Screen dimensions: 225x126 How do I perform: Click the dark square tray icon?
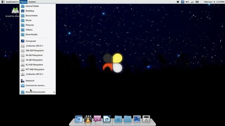pyautogui.click(x=178, y=2)
